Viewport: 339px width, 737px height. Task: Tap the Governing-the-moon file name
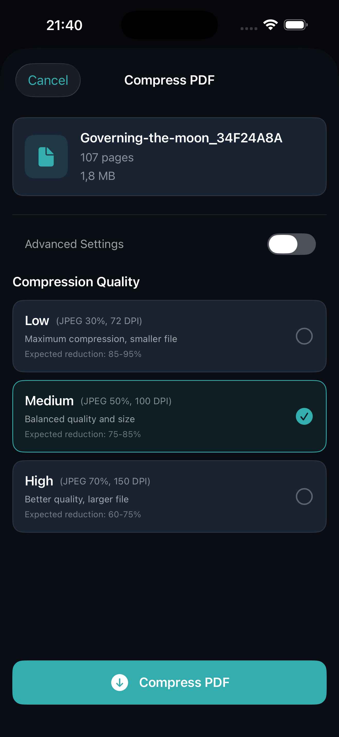[181, 138]
